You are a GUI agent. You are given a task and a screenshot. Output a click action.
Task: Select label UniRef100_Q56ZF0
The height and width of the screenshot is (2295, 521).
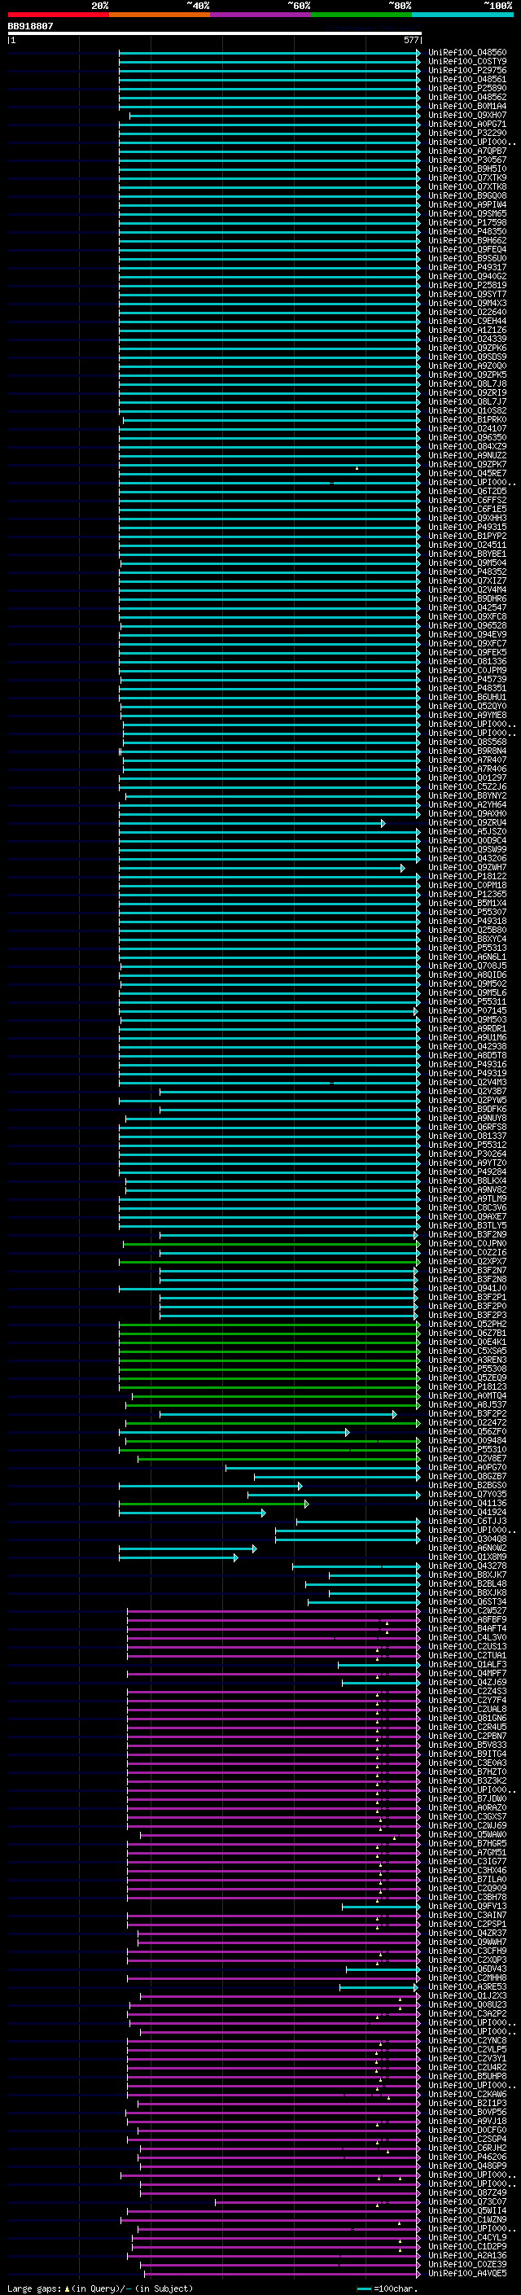coord(467,1432)
